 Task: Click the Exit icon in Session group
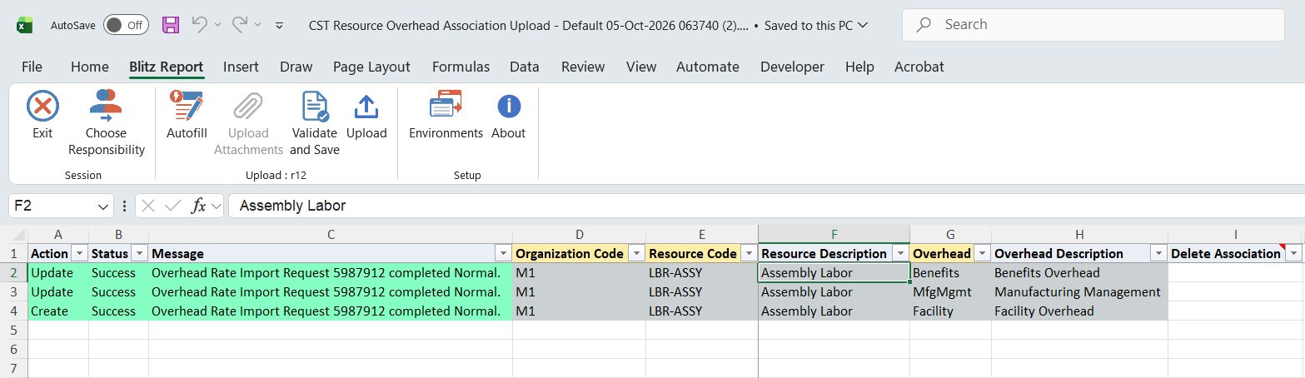click(42, 107)
